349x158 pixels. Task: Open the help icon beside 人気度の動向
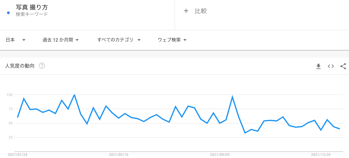point(42,66)
